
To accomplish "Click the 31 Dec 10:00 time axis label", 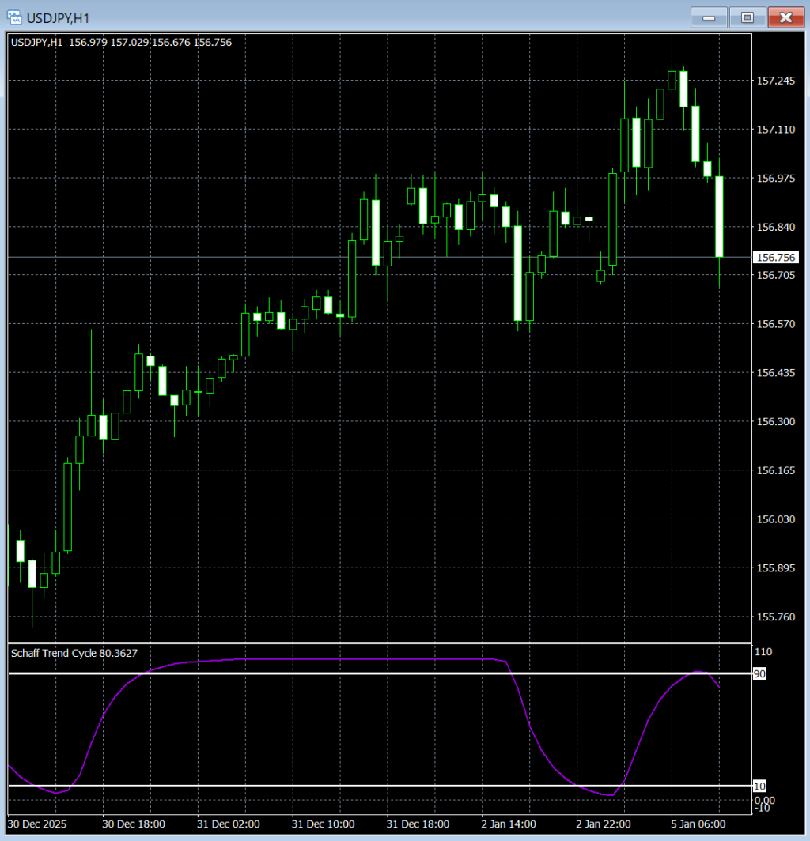I will tap(324, 824).
